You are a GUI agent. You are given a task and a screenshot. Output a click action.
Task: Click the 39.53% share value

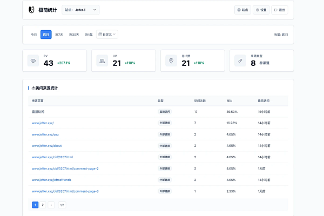pyautogui.click(x=232, y=112)
